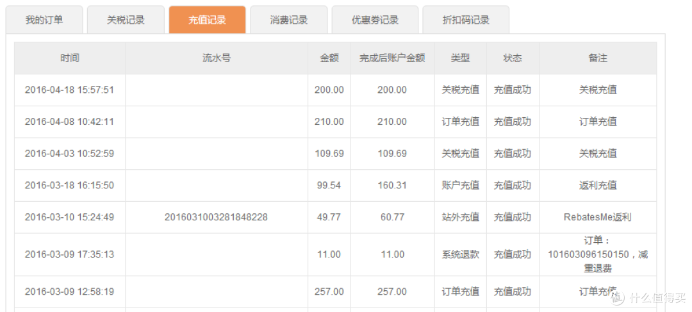This screenshot has height=312, width=692.
Task: Select timestamp 2016-03-18 16:15:50
Action: click(x=69, y=185)
